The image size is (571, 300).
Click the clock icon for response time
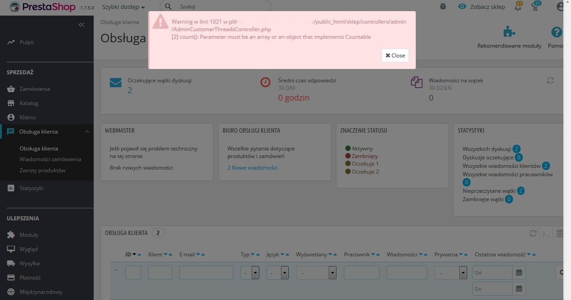(265, 82)
